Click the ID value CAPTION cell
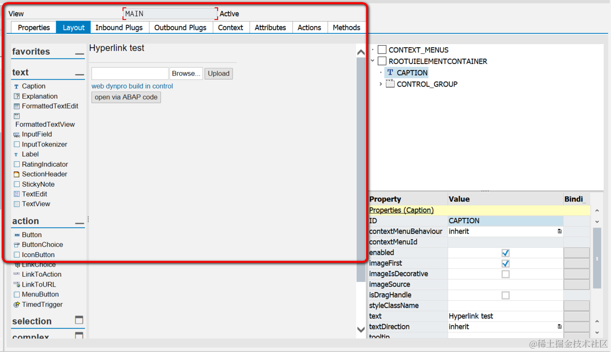Image resolution: width=611 pixels, height=352 pixels. pos(505,221)
